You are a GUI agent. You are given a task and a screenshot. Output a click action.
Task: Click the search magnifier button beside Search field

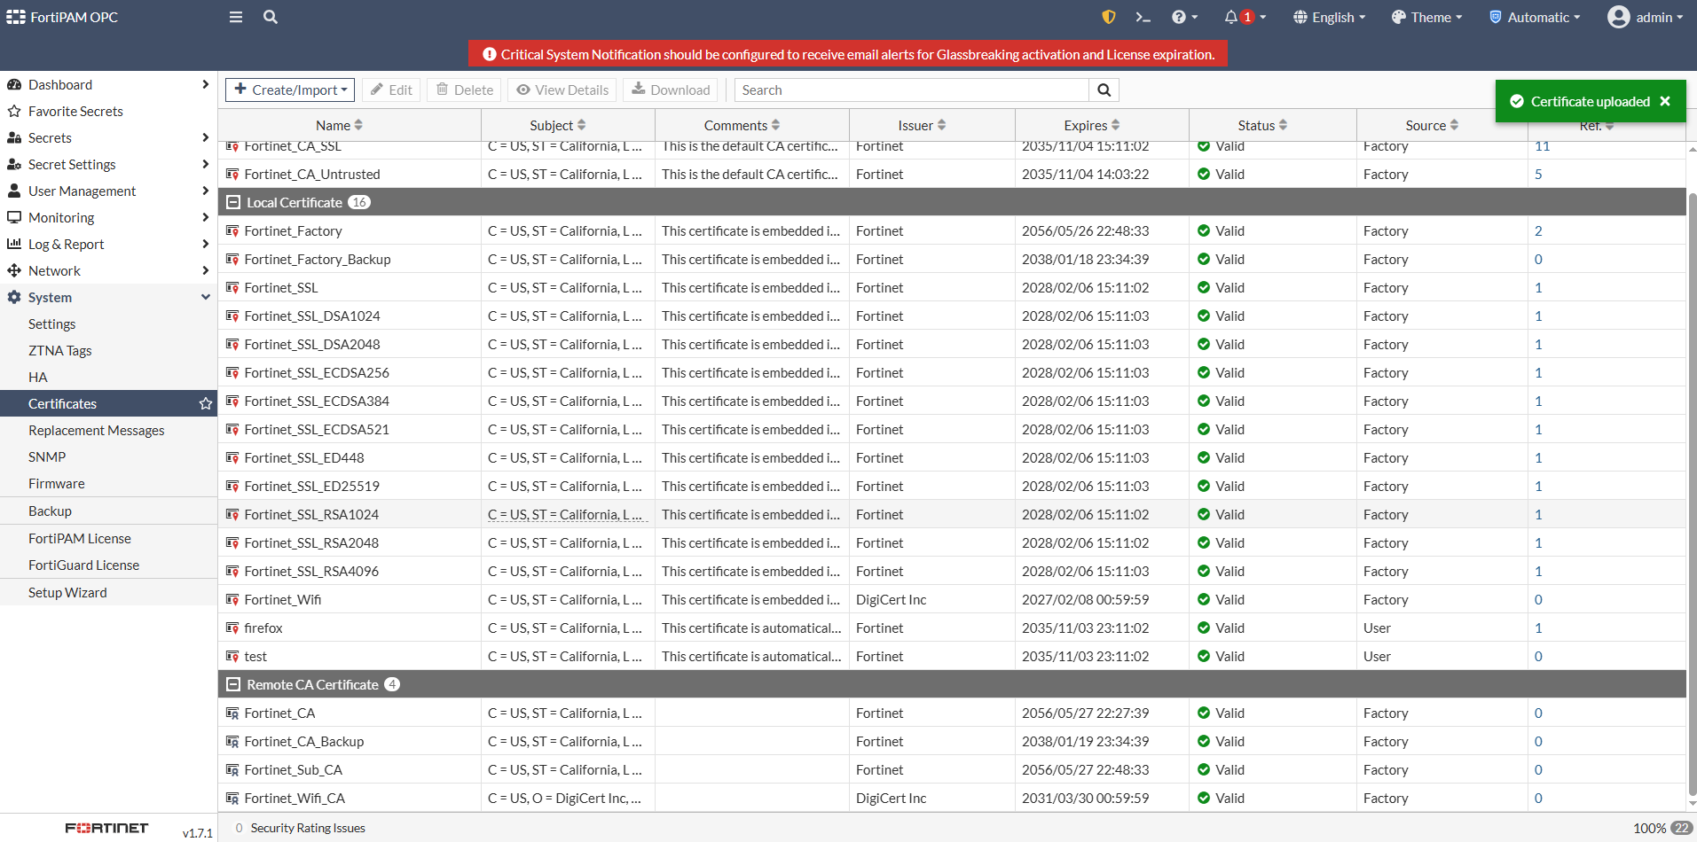coord(1104,90)
